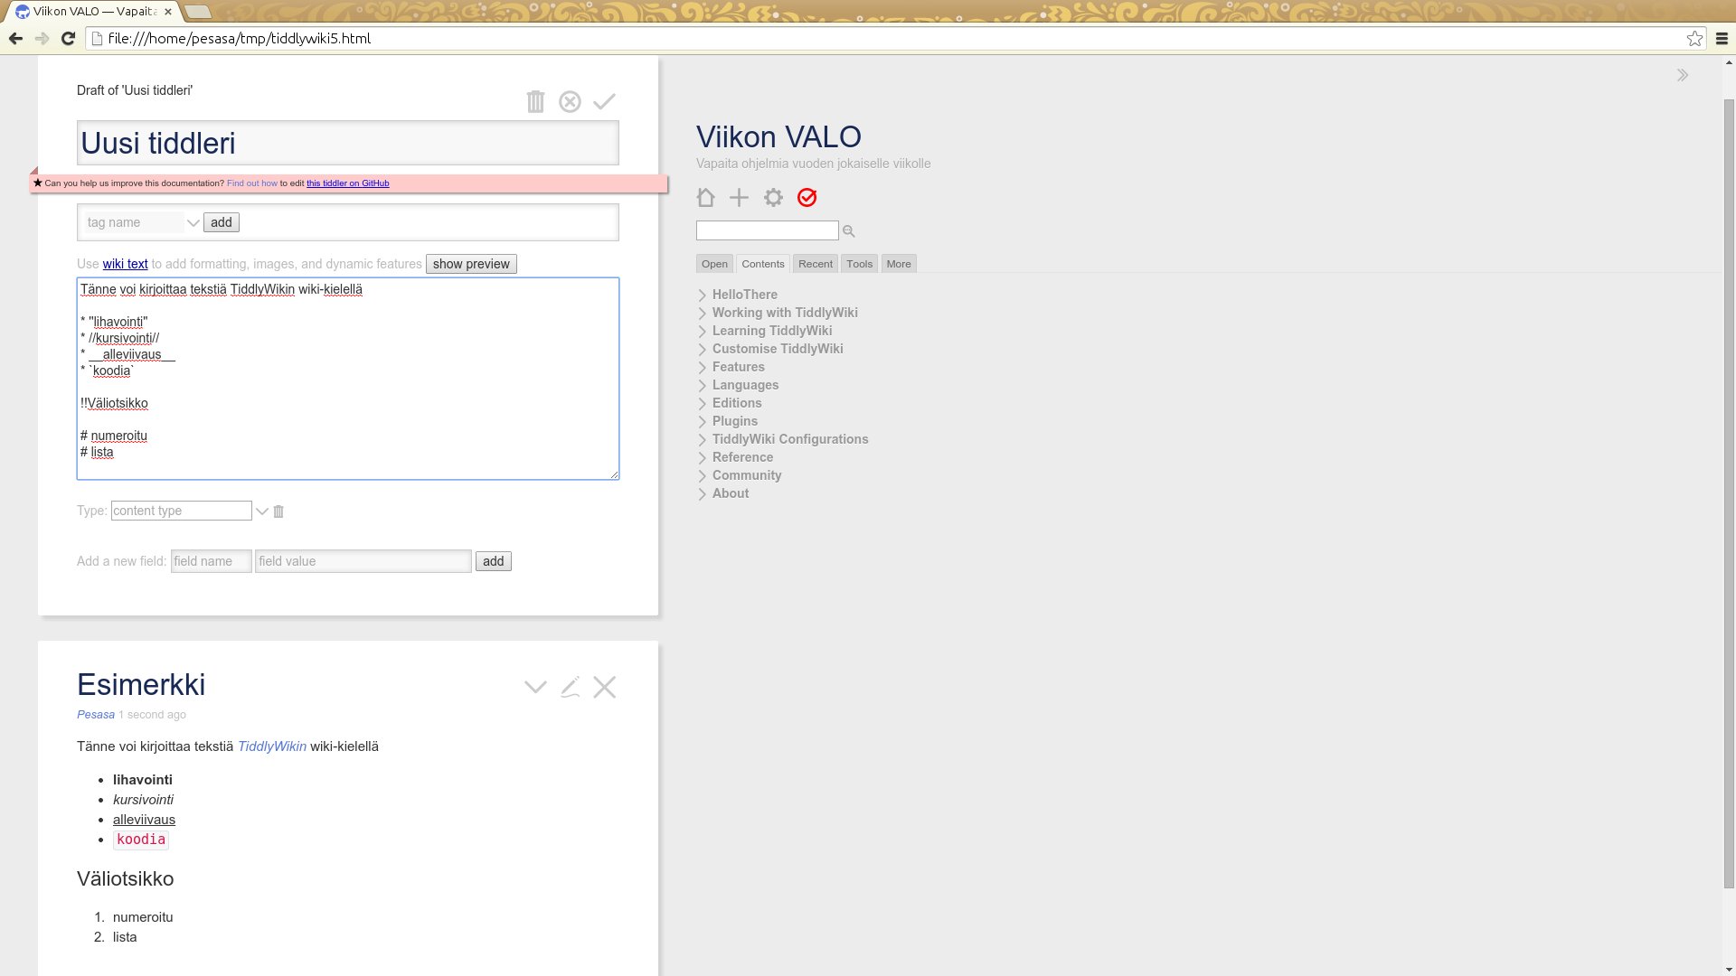The image size is (1736, 976).
Task: Close the Viikon VALO browser tab
Action: [x=167, y=12]
